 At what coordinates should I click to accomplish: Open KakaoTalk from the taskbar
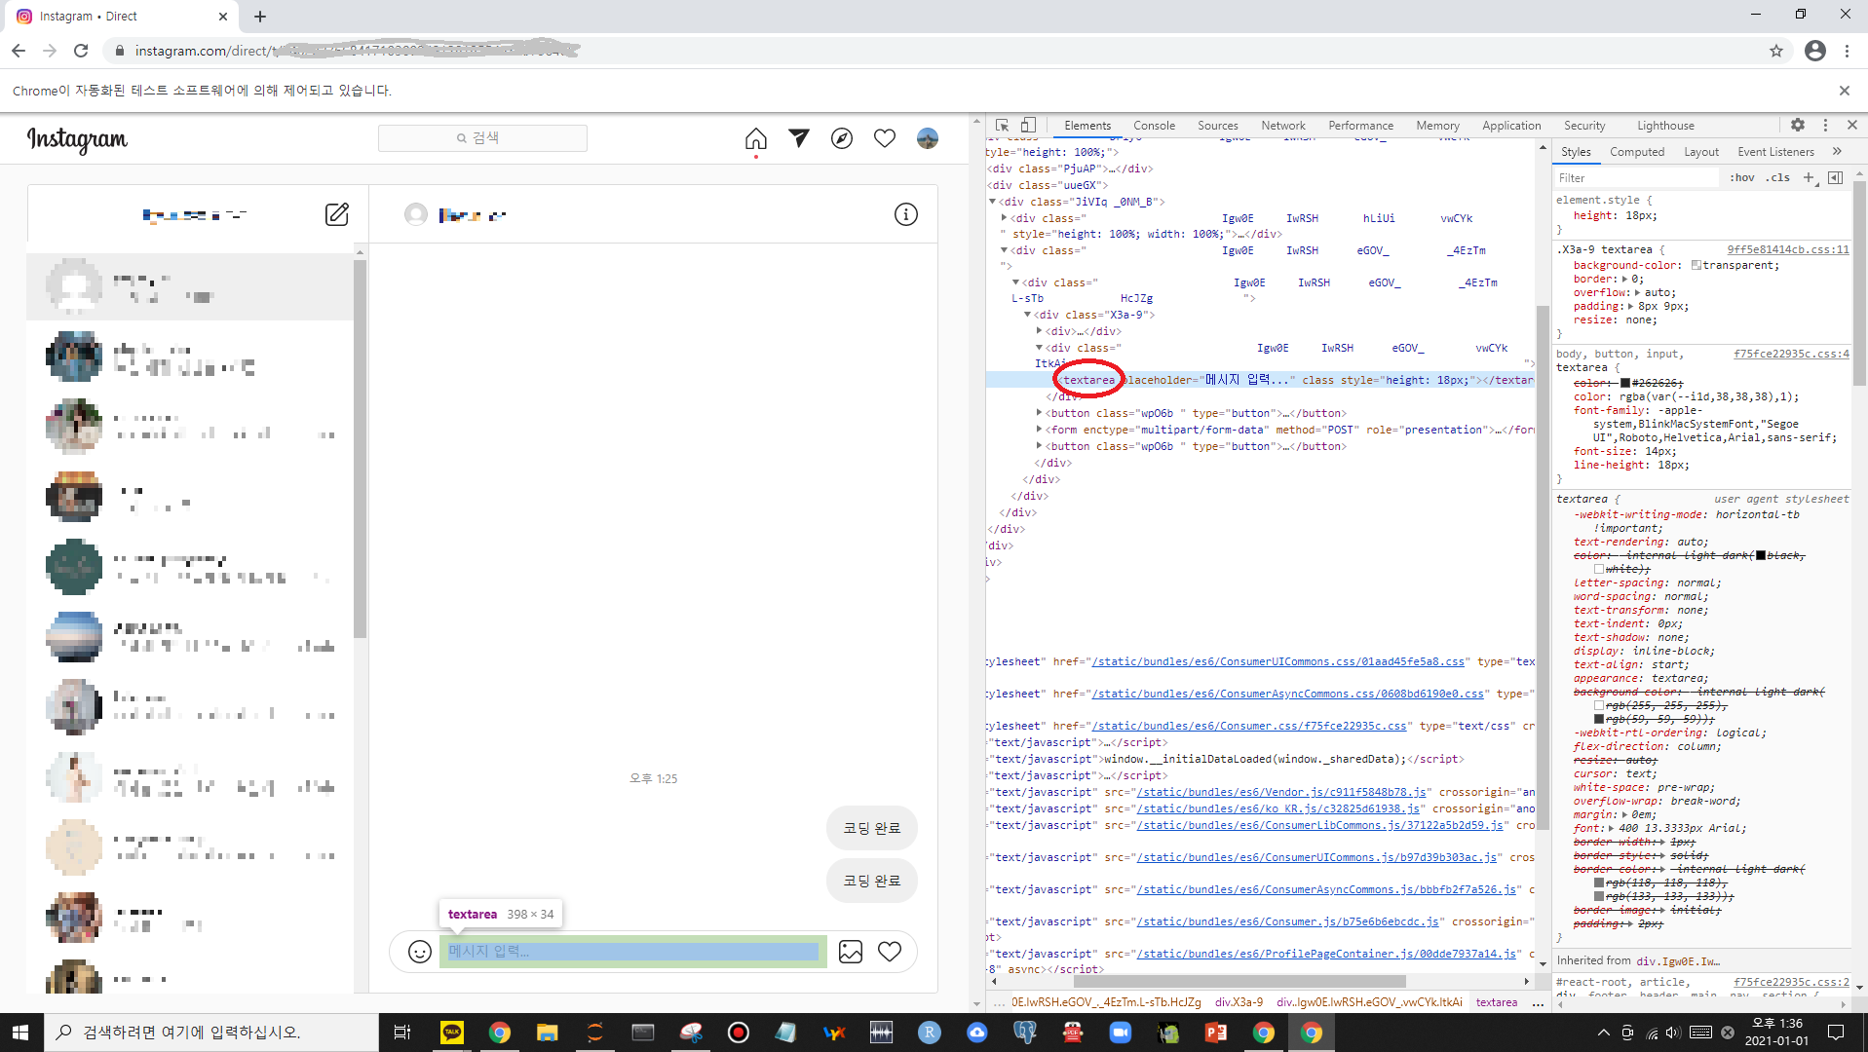click(x=452, y=1033)
